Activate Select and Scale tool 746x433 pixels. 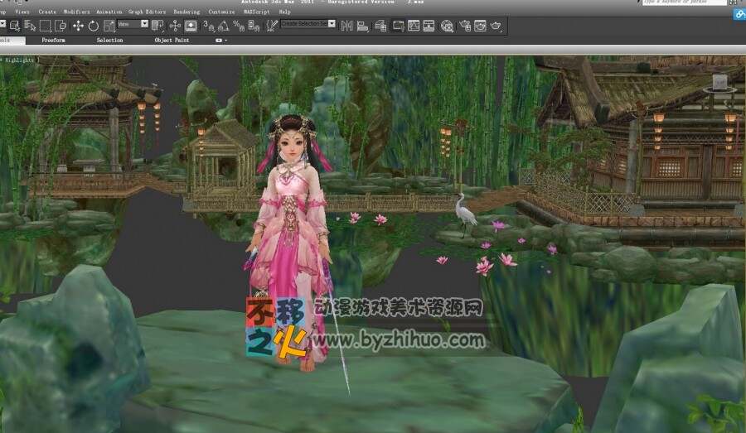[109, 26]
